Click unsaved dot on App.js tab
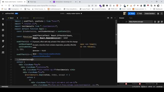 (x=17, y=18)
